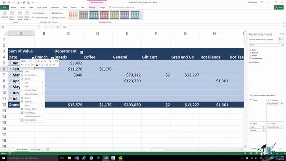Image resolution: width=286 pixels, height=161 pixels.
Task: Open the File tab
Action: click(4, 8)
